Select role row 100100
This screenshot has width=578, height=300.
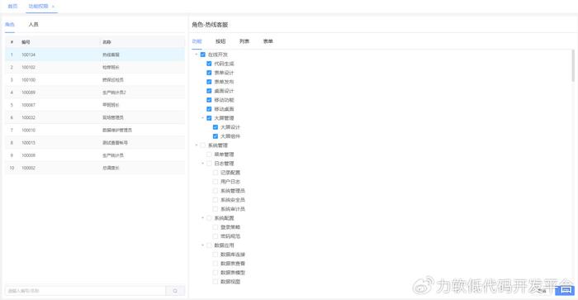[x=95, y=79]
